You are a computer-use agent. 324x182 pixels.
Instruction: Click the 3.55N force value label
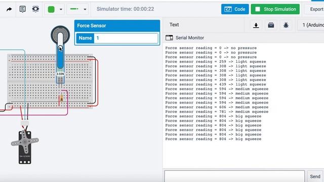click(x=60, y=74)
